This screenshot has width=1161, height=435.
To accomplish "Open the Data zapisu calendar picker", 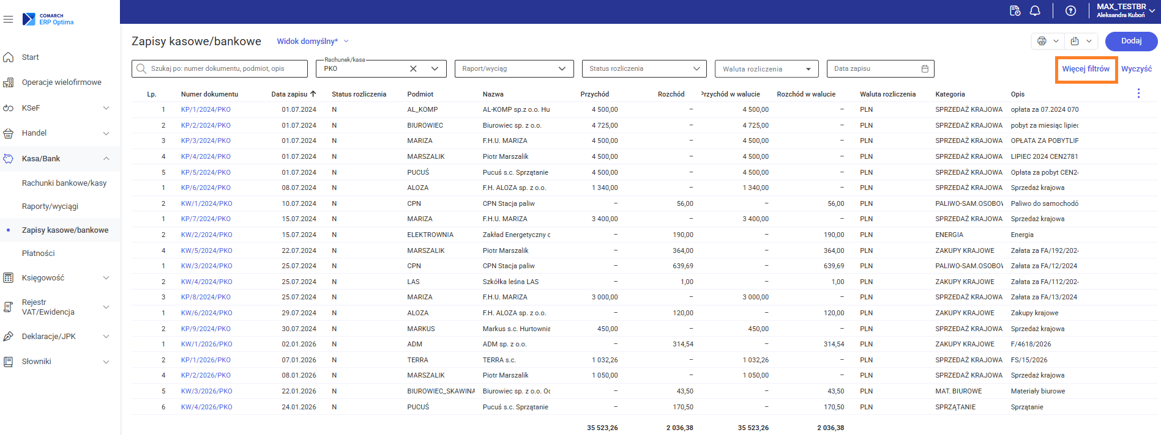I will pyautogui.click(x=925, y=69).
